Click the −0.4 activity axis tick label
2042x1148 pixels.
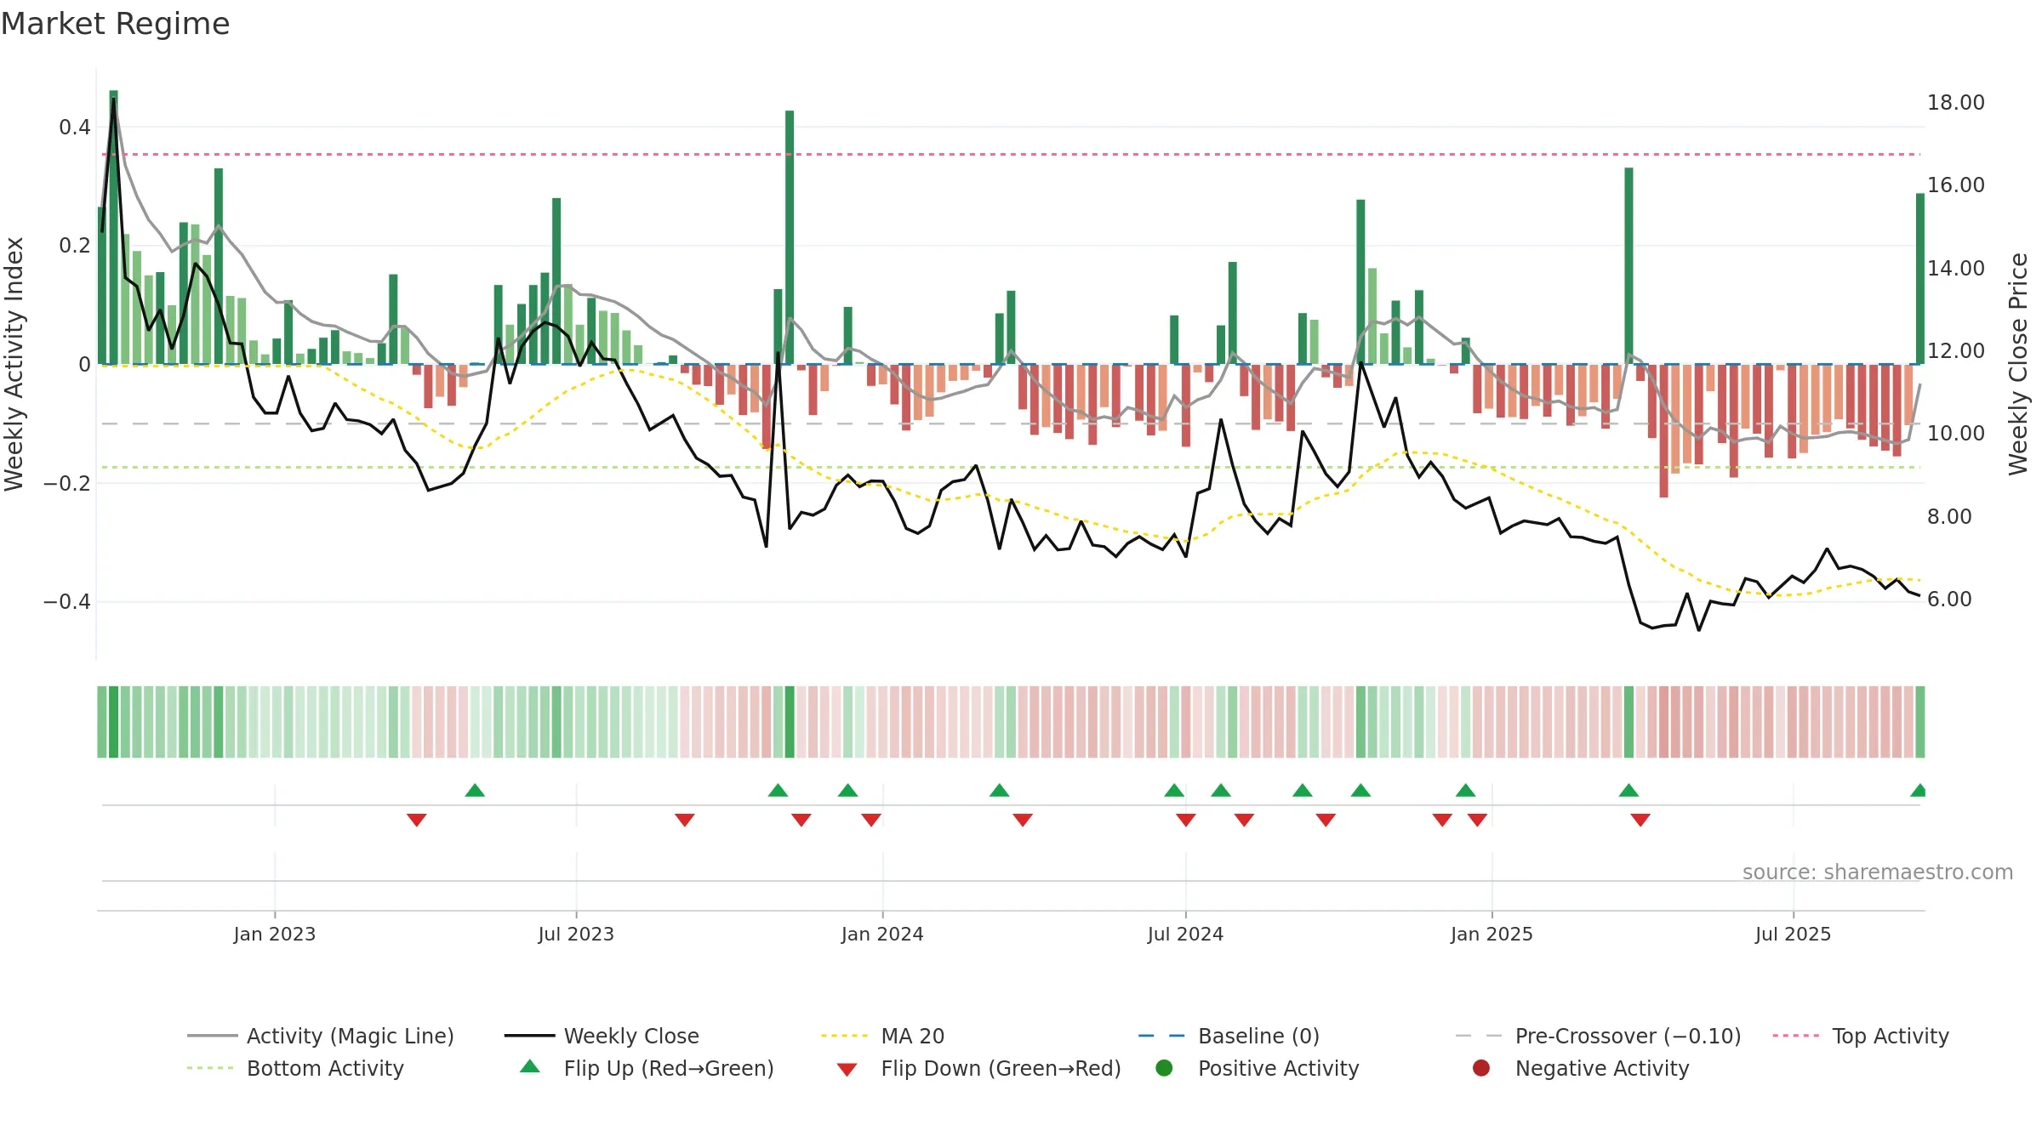[67, 602]
